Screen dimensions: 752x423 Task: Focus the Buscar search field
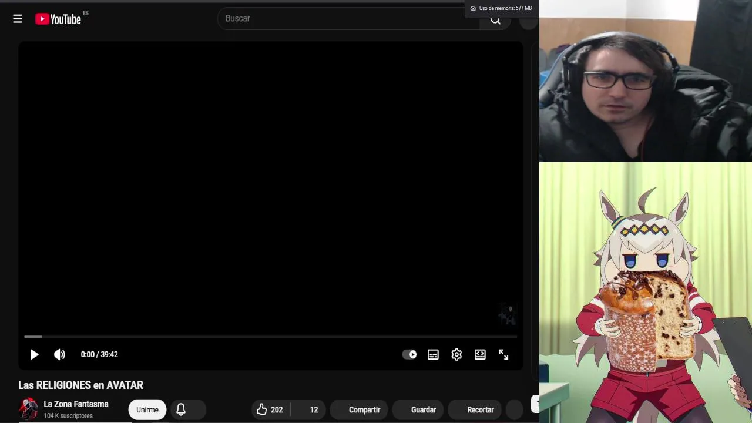pos(348,18)
